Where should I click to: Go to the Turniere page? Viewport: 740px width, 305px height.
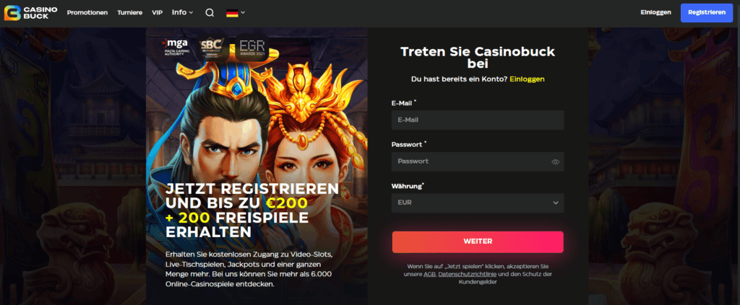pos(130,13)
